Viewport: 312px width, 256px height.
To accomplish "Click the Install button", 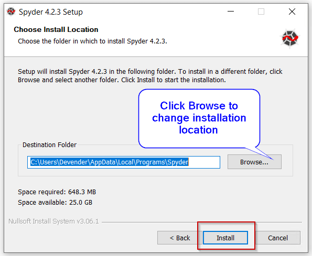I will point(225,238).
